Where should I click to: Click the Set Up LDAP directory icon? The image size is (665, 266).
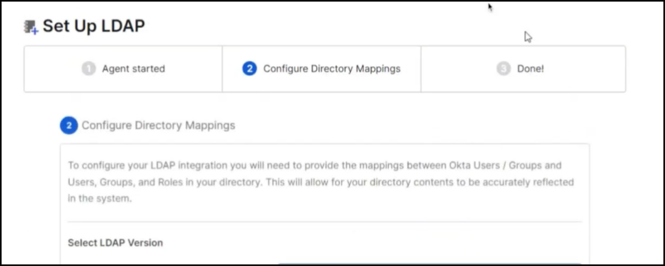tap(31, 27)
